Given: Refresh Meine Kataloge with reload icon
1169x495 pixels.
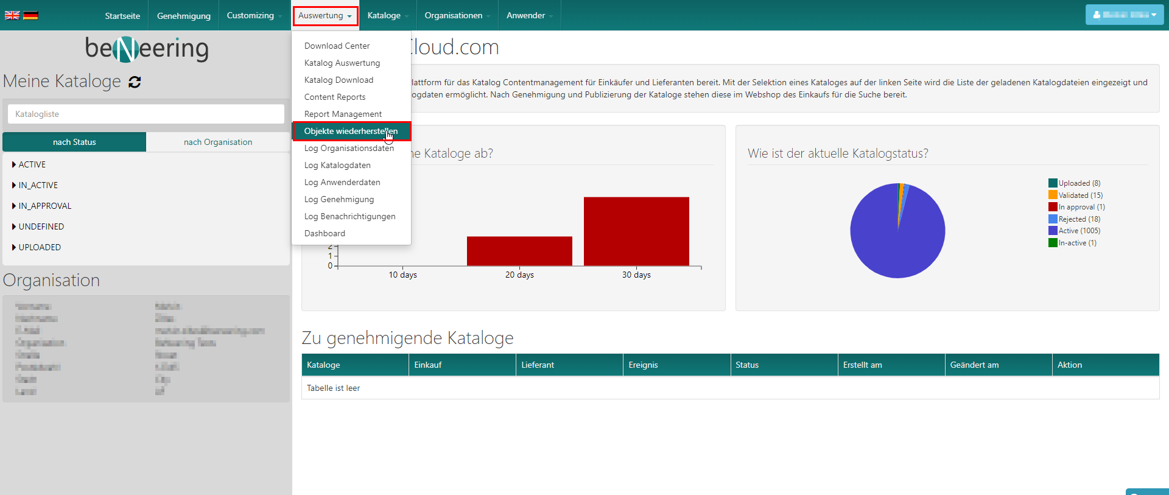Looking at the screenshot, I should 135,82.
